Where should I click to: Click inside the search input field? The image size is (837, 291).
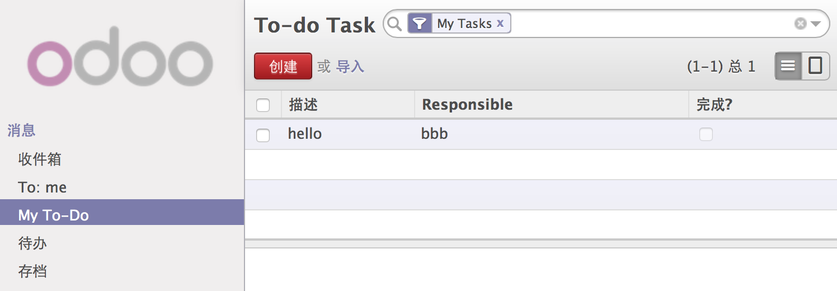coord(649,24)
